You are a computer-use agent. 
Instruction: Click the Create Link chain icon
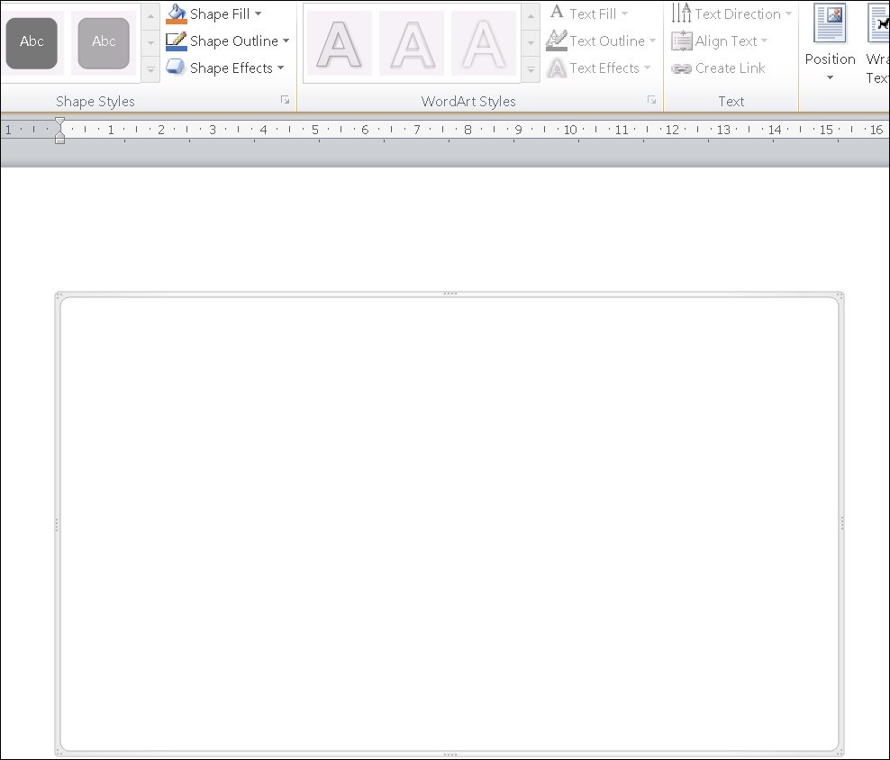[x=681, y=68]
